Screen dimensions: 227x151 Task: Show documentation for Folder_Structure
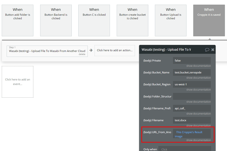[x=198, y=102]
